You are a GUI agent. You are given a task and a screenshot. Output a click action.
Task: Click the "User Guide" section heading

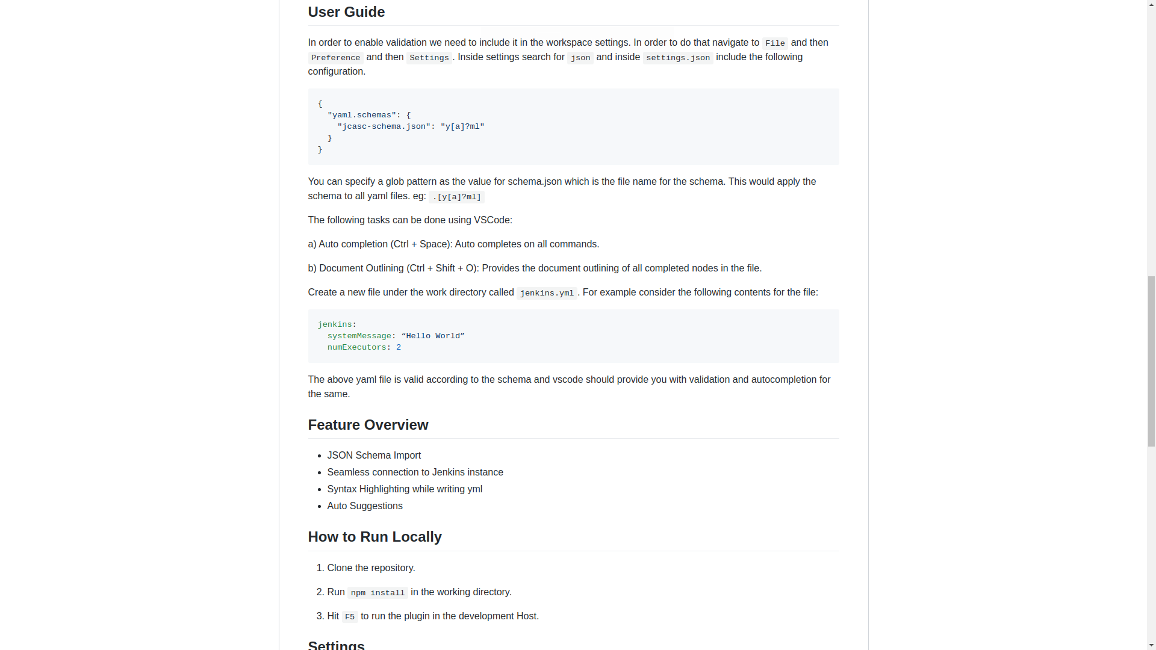point(346,12)
